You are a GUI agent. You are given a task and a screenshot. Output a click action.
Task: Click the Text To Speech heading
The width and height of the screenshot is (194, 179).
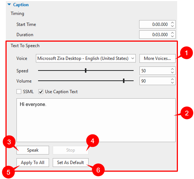pyautogui.click(x=25, y=46)
